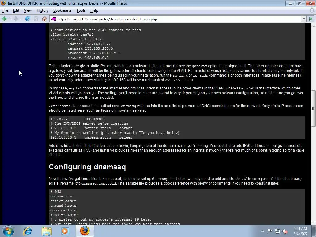Open the Tools menu

[81, 10]
